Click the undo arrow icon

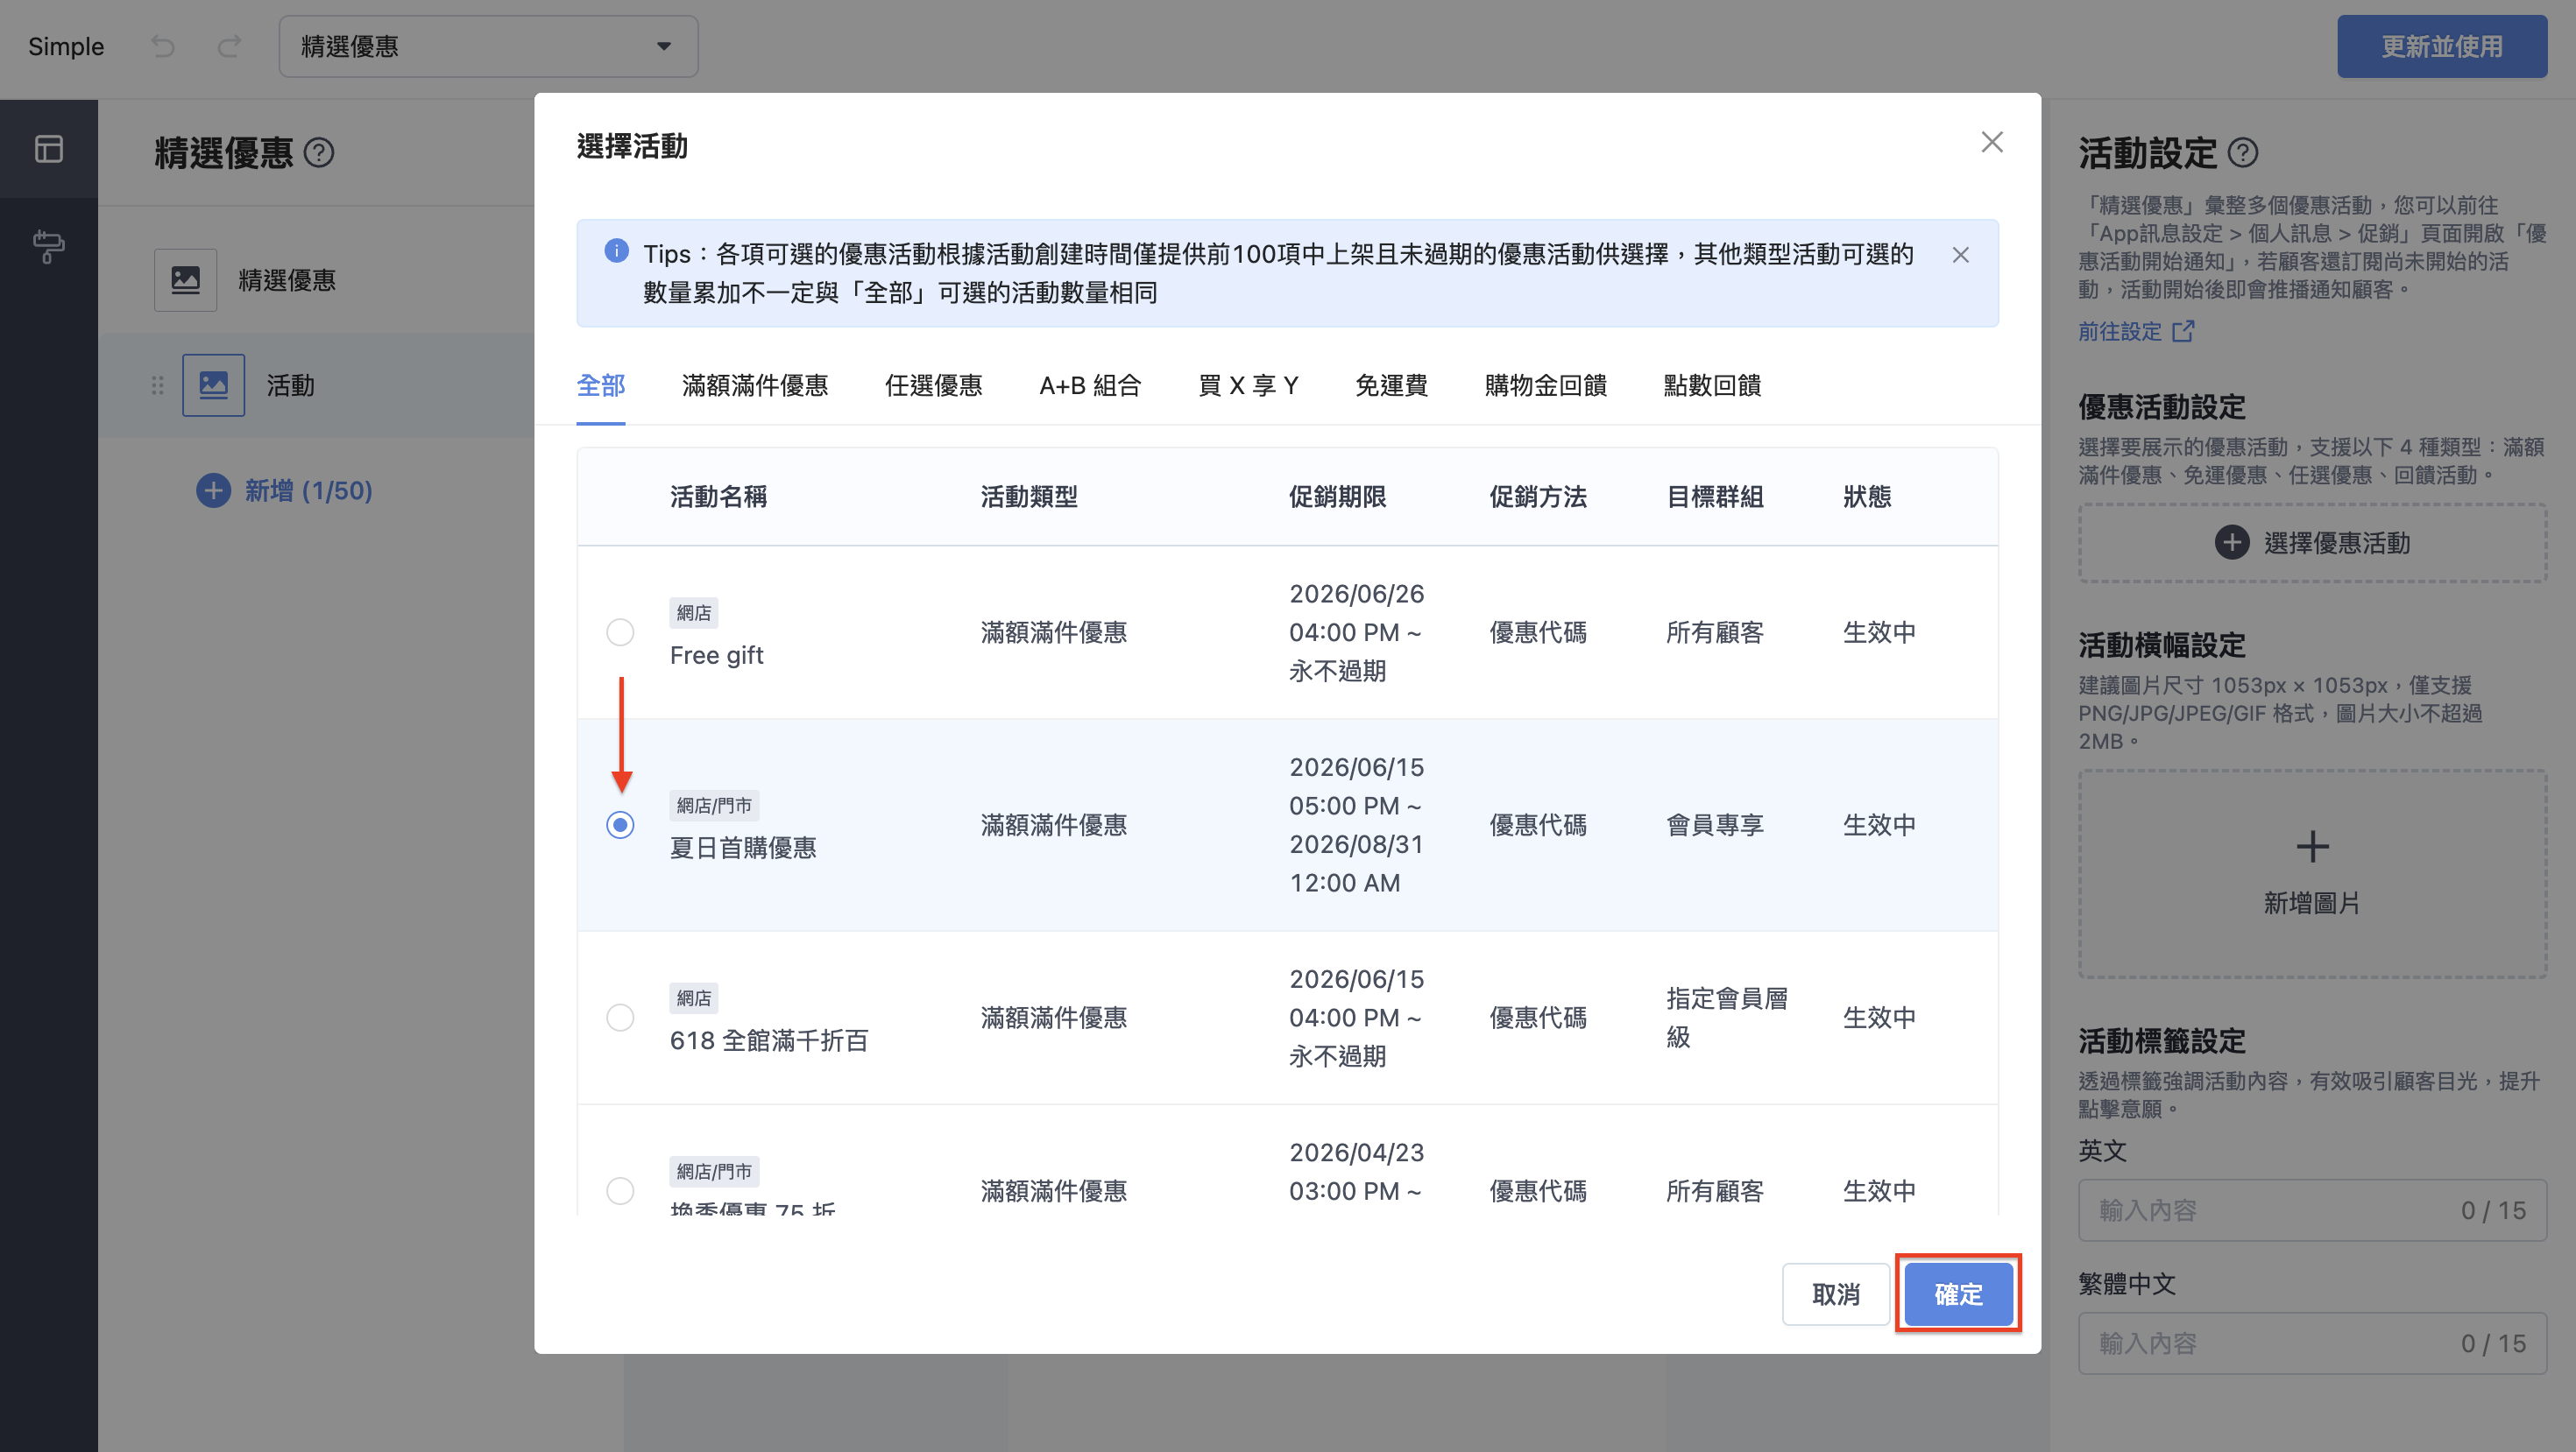tap(163, 46)
